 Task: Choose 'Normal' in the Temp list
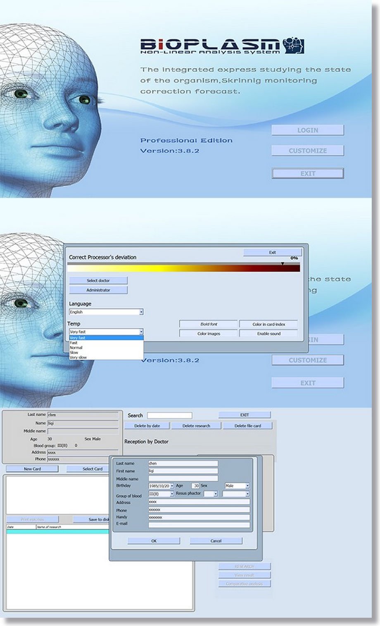(x=106, y=348)
